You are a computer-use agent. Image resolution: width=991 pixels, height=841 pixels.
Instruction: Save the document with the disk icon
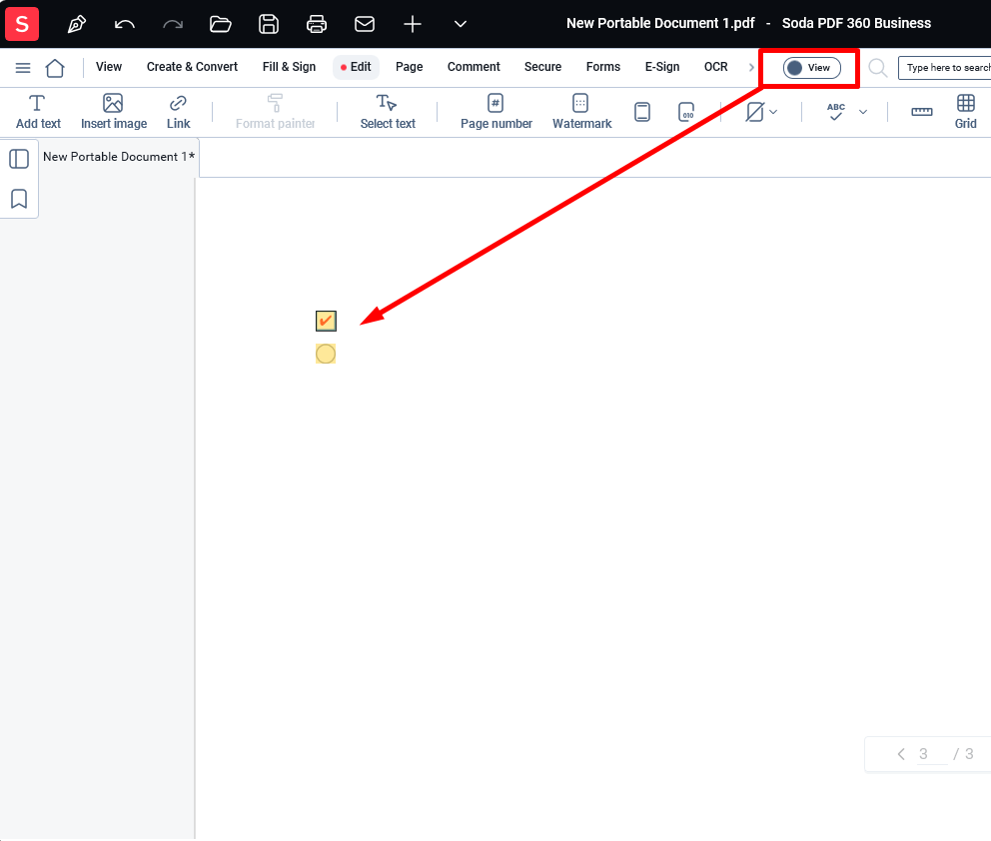coord(269,24)
